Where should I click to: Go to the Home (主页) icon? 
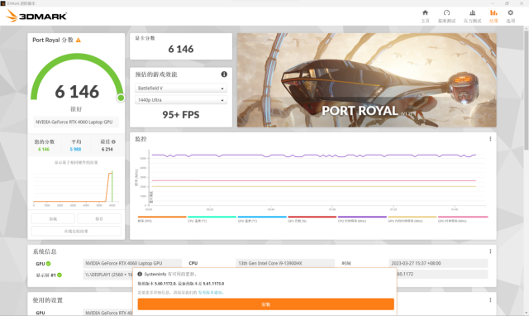425,13
